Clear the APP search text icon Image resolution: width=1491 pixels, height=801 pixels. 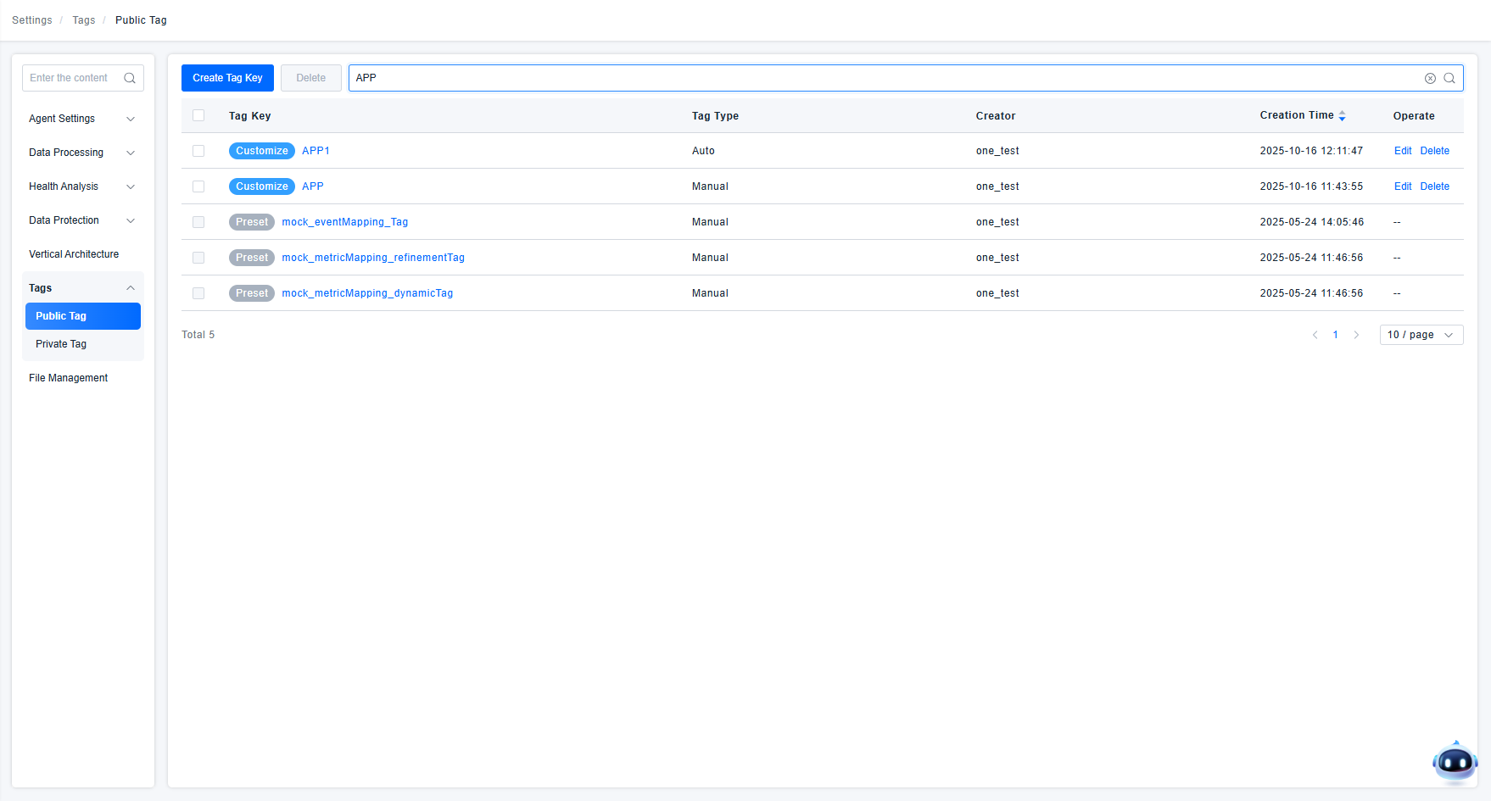pyautogui.click(x=1430, y=78)
